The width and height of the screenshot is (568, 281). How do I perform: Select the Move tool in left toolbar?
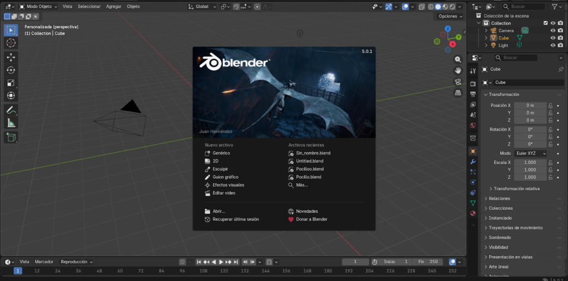[x=11, y=57]
